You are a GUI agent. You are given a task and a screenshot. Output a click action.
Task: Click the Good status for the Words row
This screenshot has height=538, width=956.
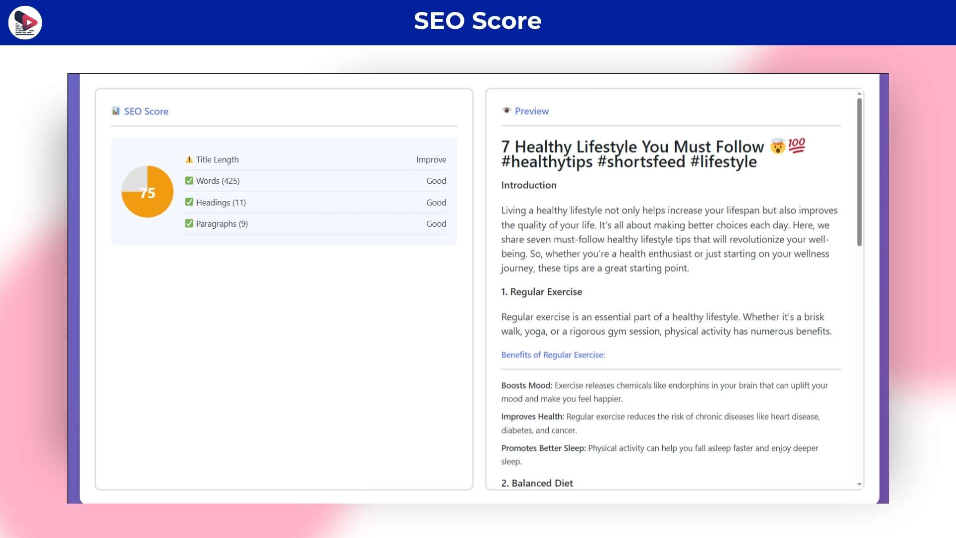pos(436,181)
